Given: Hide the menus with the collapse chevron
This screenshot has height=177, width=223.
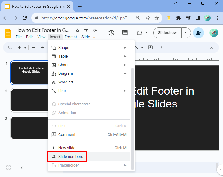Looking at the screenshot, I should coord(211,48).
